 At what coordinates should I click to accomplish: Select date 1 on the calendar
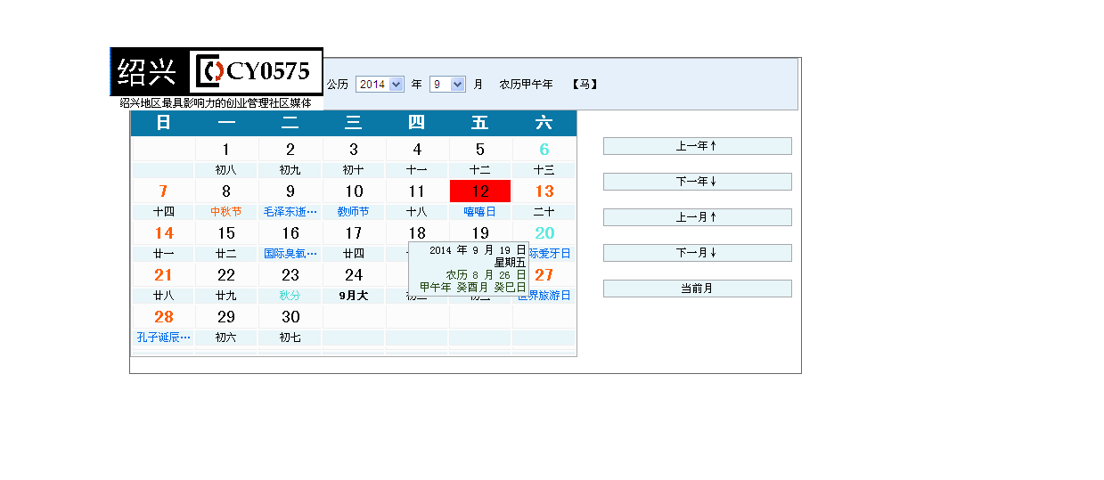[x=226, y=150]
